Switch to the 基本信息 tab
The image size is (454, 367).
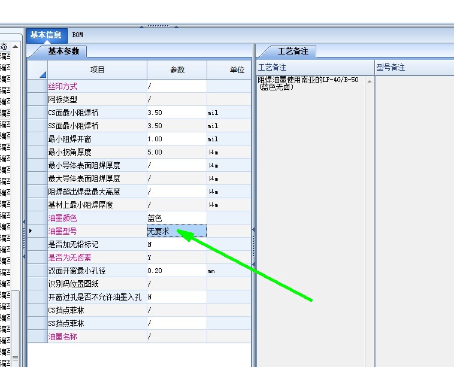tap(46, 35)
